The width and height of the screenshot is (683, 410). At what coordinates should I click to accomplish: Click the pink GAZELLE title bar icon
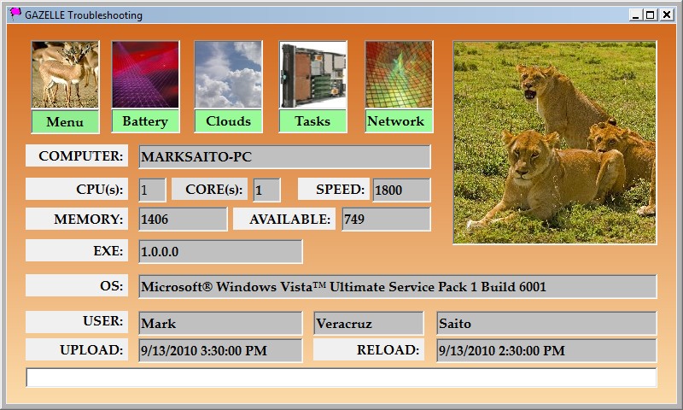pyautogui.click(x=15, y=14)
